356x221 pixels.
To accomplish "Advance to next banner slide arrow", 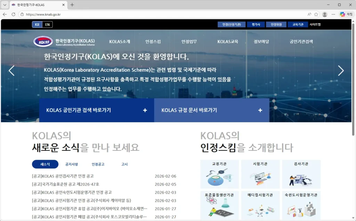I will pyautogui.click(x=341, y=71).
